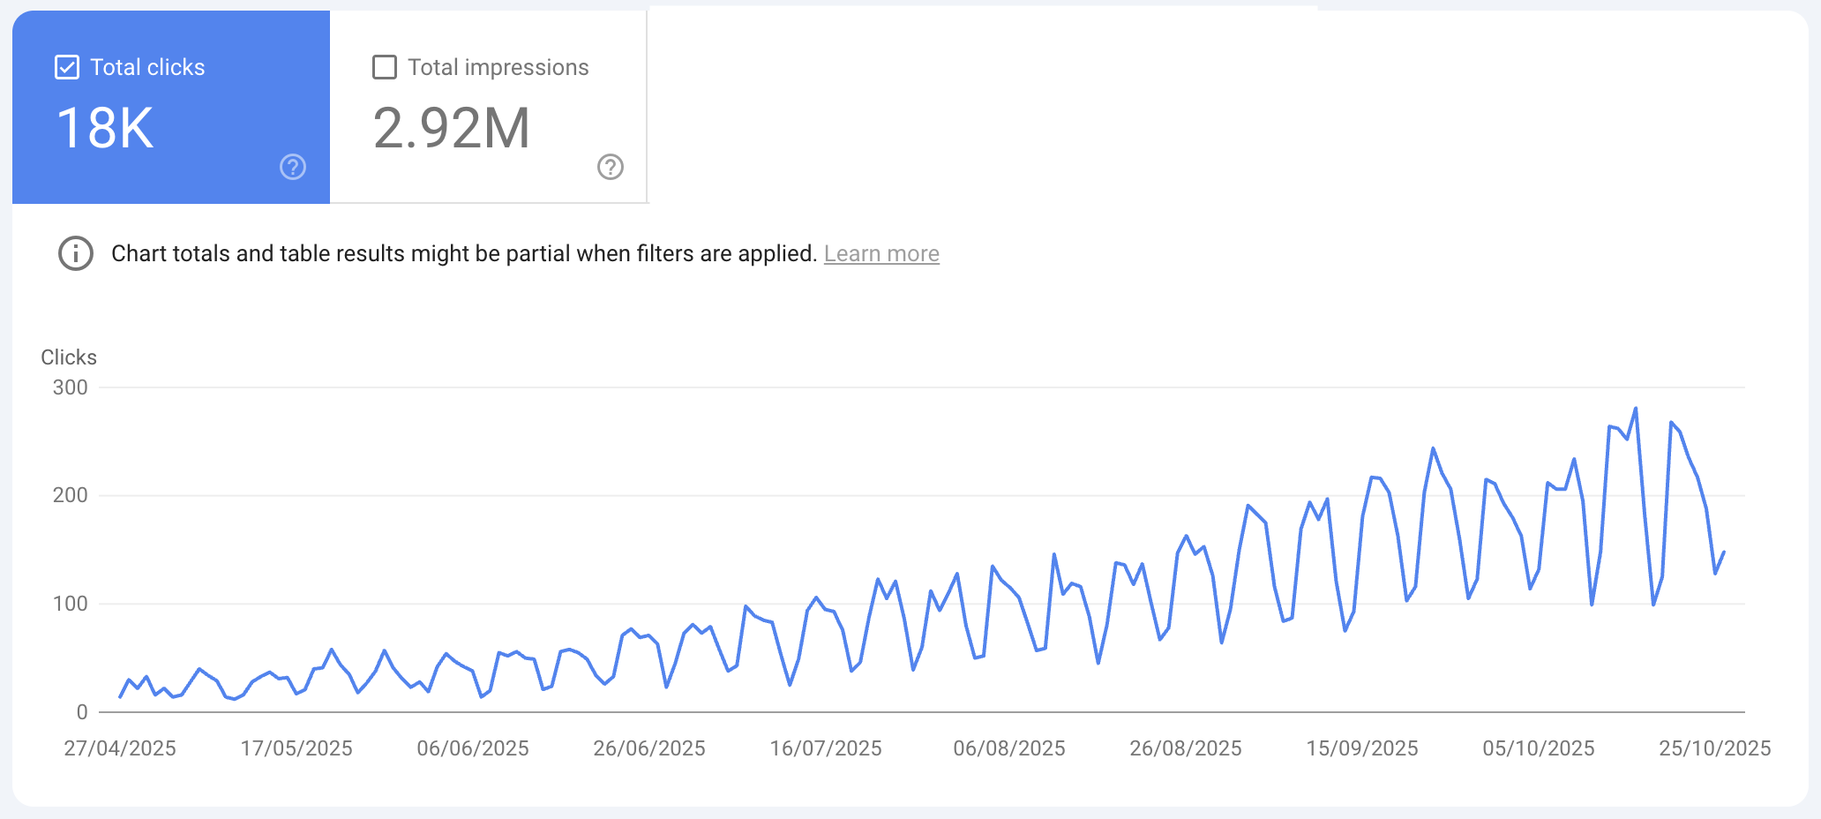Uncheck the Total clicks checkbox
1821x819 pixels.
67,68
